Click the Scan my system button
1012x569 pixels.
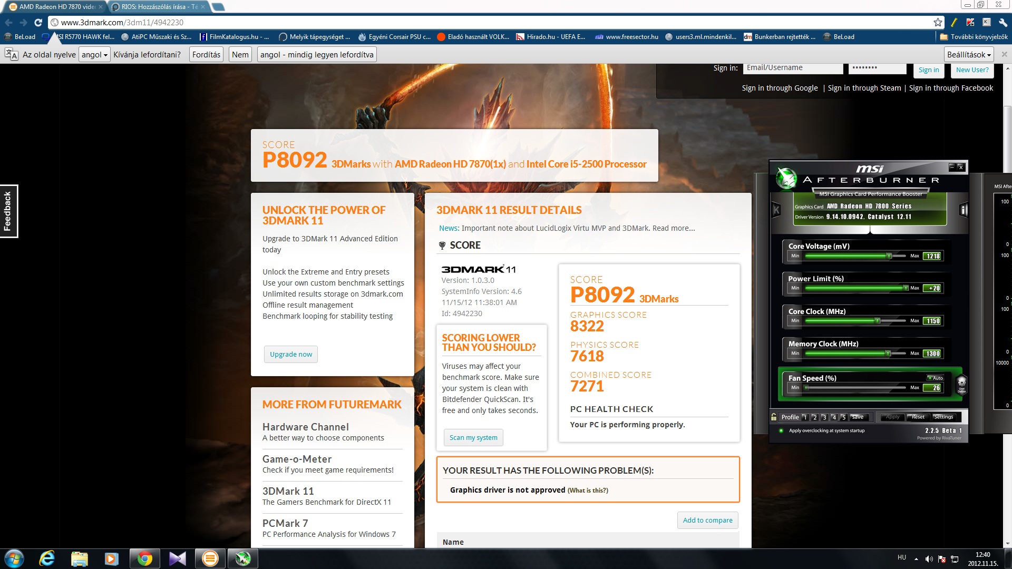coord(473,437)
